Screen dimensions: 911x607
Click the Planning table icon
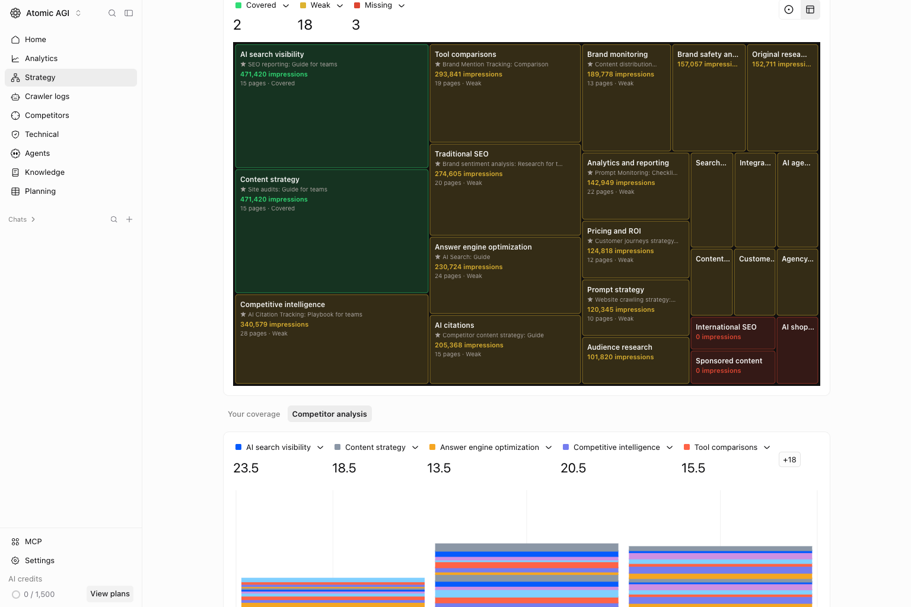[15, 191]
